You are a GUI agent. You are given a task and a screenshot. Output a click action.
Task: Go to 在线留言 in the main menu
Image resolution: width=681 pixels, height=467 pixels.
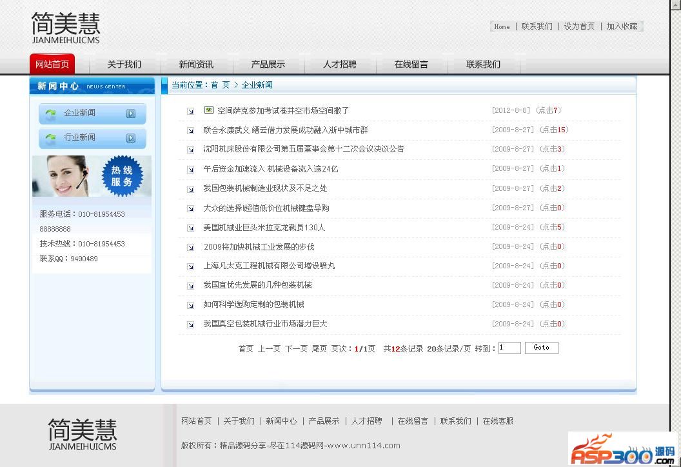[x=411, y=65]
